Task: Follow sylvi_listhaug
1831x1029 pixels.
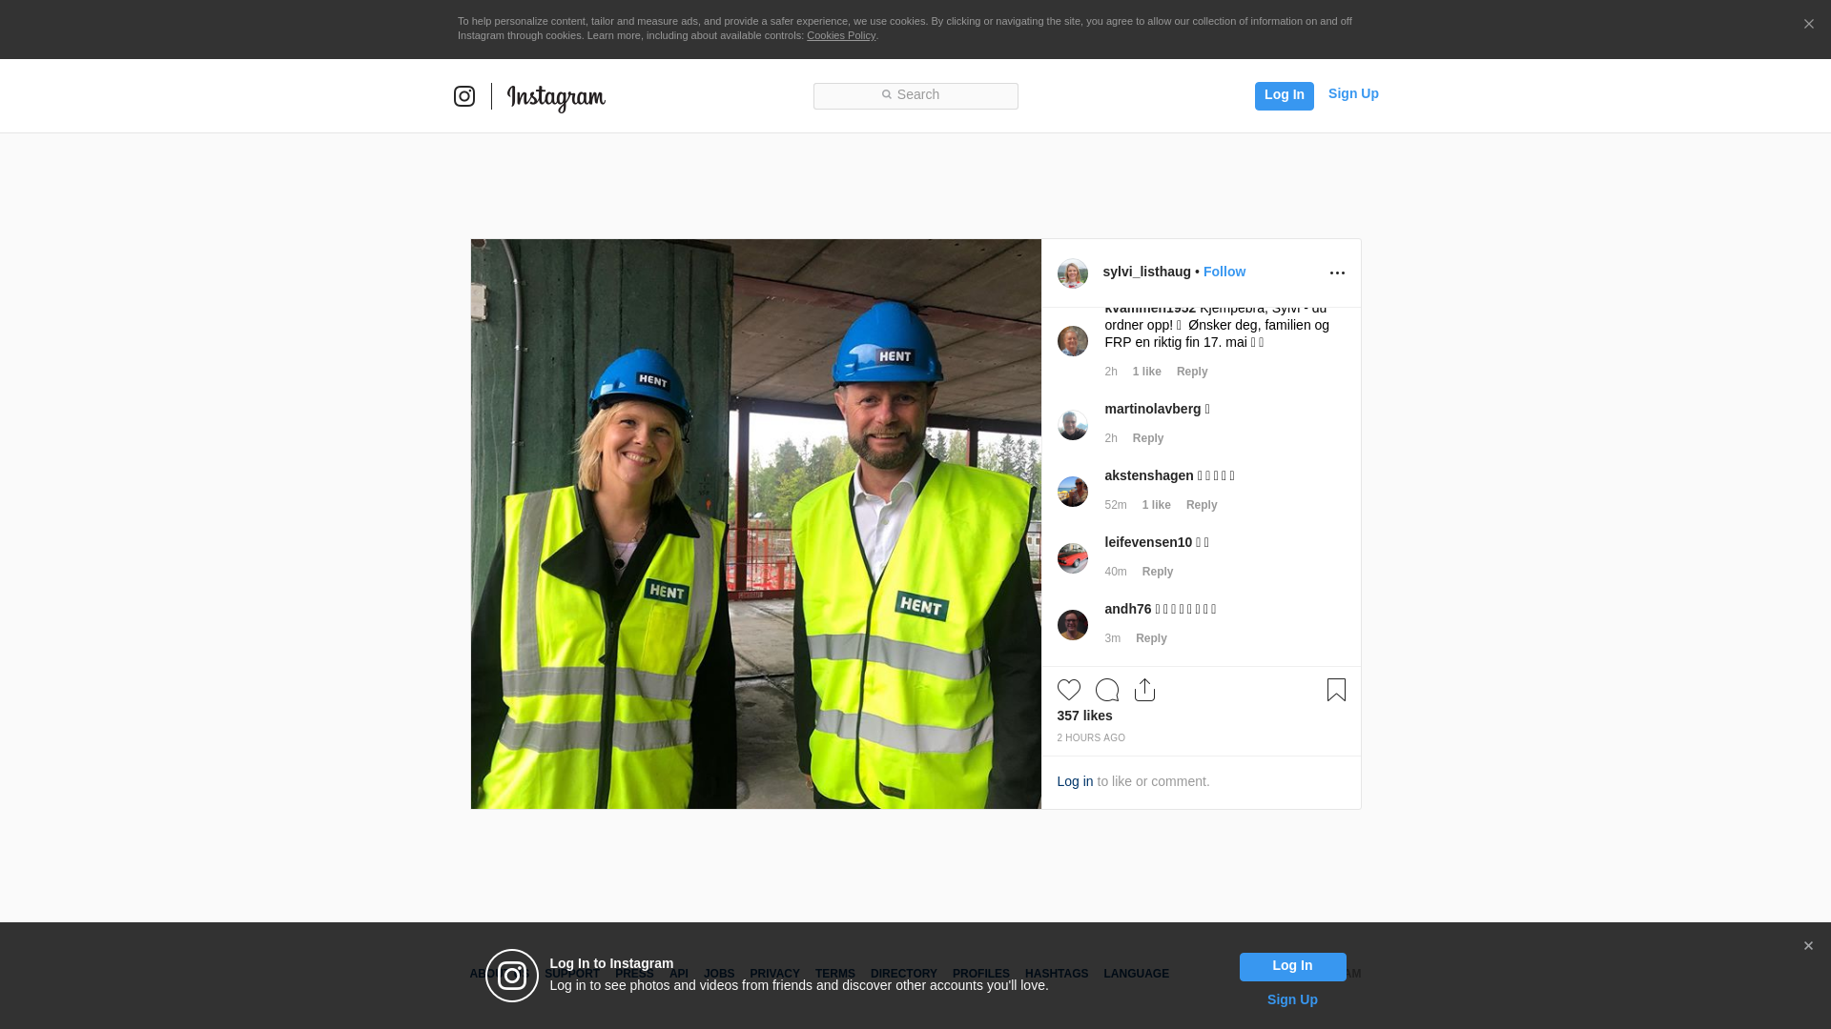Action: (1224, 272)
